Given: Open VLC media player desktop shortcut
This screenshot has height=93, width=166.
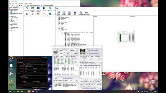Looking at the screenshot, I should 11,83.
